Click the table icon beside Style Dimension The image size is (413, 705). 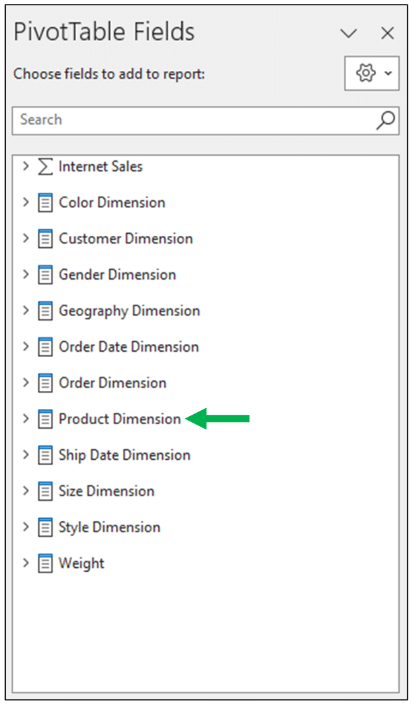(44, 527)
